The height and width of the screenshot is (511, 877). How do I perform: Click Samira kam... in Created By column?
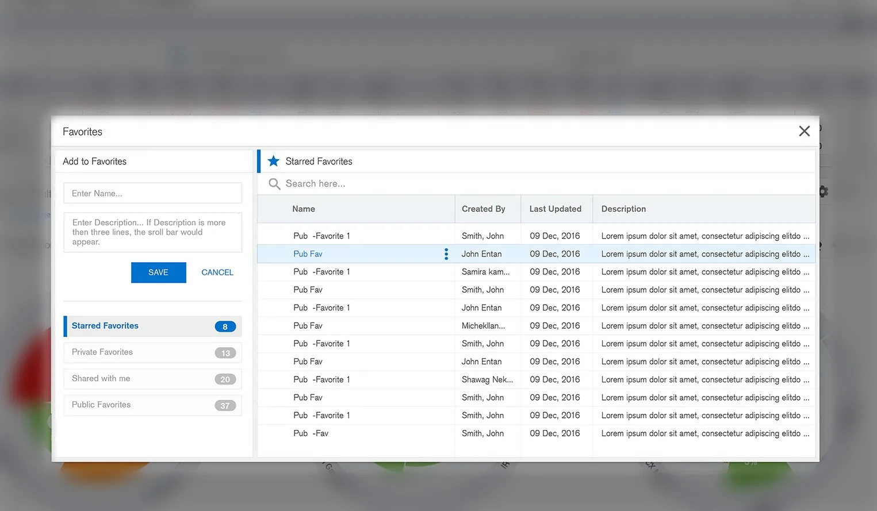pos(485,272)
